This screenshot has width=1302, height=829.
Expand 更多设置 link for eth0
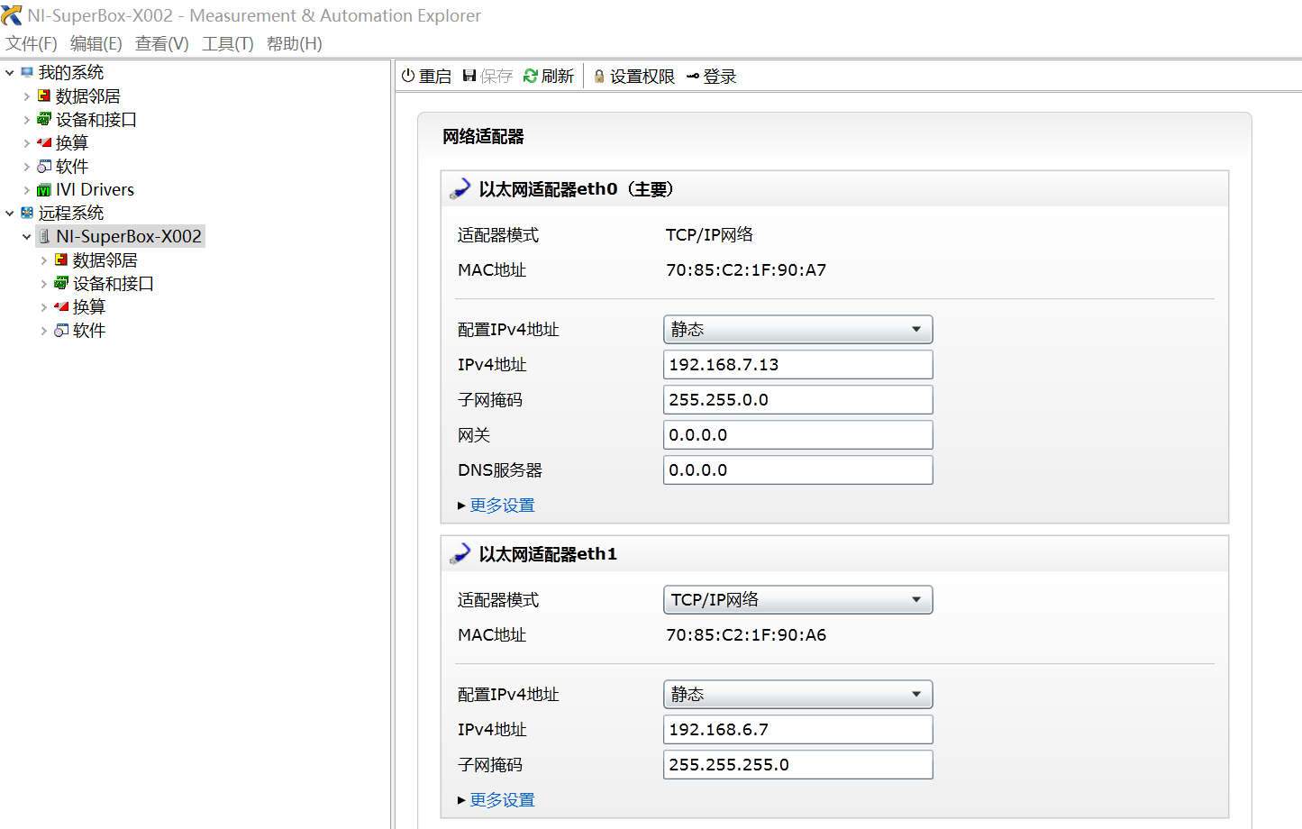point(501,505)
